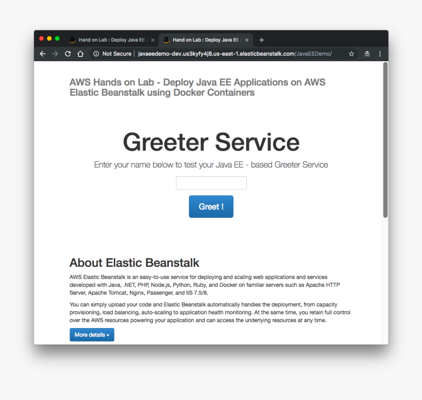
Task: View site info via Not Secure icon
Action: click(x=96, y=54)
